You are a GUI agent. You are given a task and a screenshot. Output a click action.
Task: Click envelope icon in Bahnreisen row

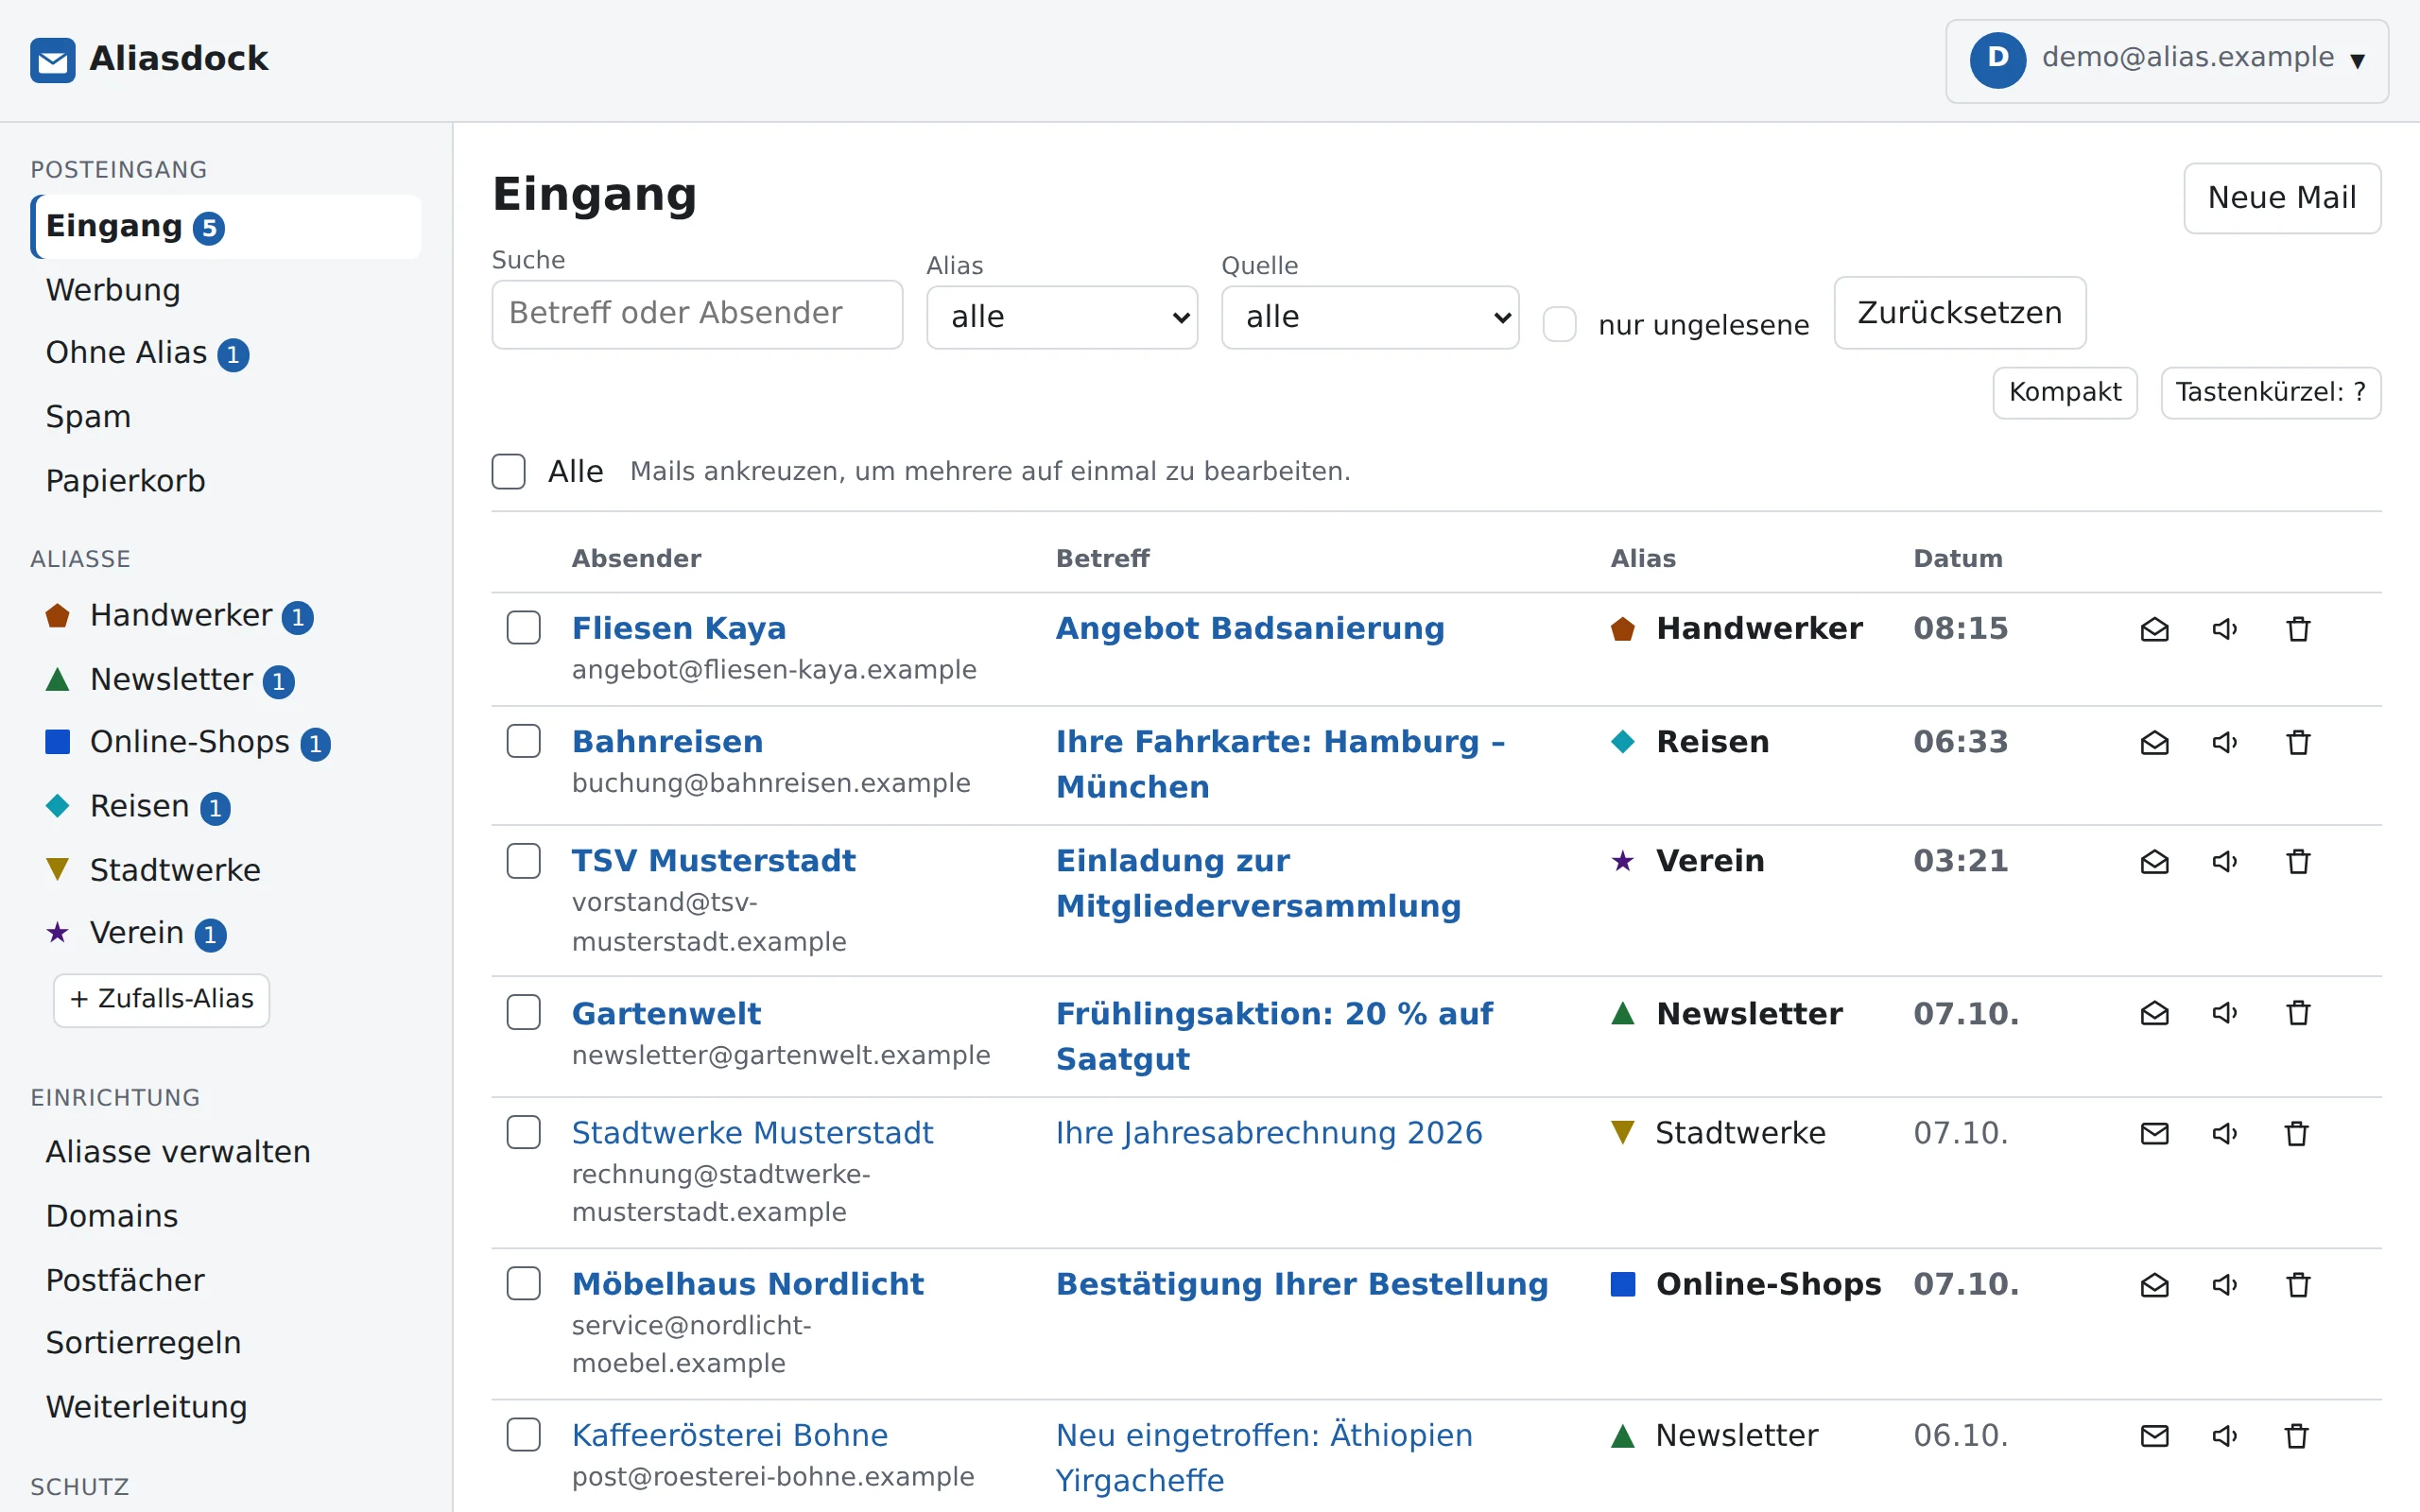pos(2154,742)
